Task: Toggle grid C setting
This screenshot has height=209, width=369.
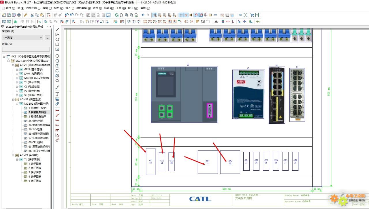Action: (x=165, y=15)
